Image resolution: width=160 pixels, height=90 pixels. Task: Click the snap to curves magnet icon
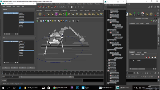[x=42, y=7]
